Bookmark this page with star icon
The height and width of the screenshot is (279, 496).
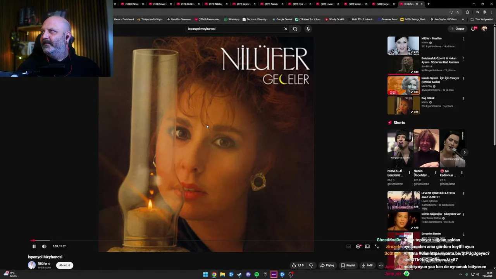point(458,12)
